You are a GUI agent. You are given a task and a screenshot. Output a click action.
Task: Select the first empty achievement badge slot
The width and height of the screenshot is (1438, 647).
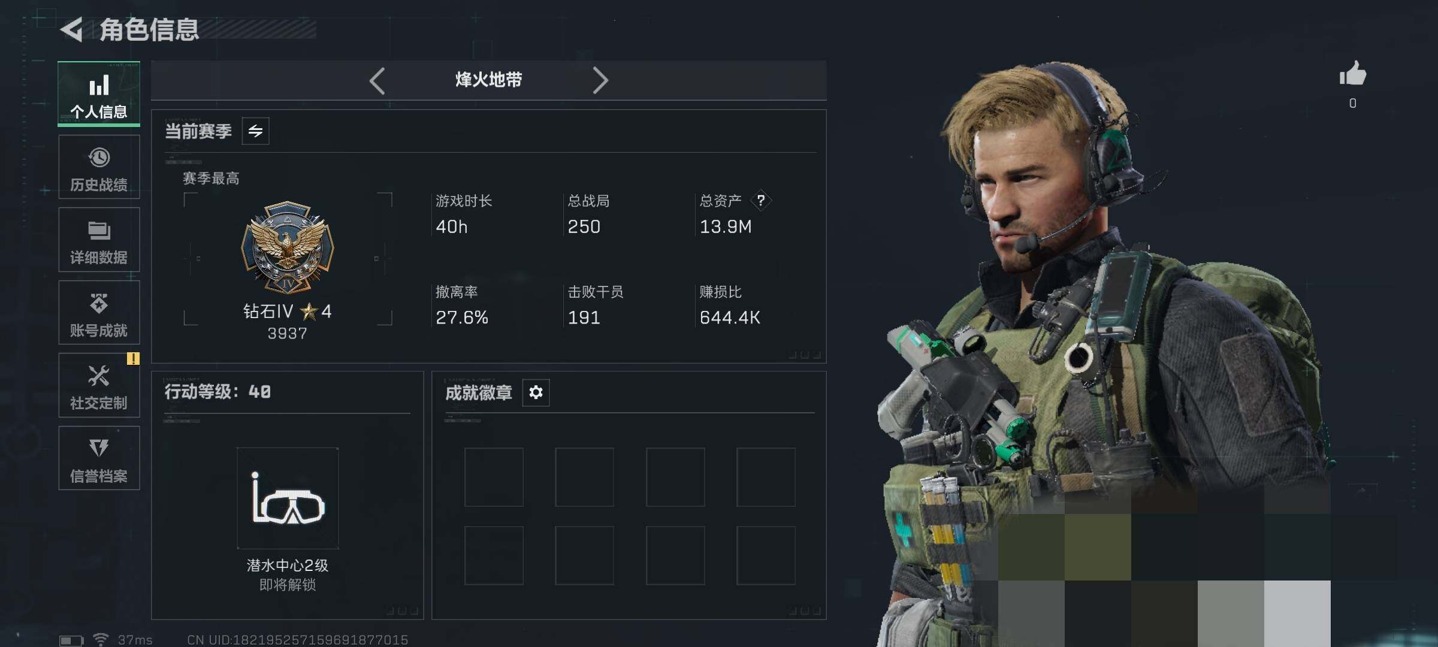point(494,477)
